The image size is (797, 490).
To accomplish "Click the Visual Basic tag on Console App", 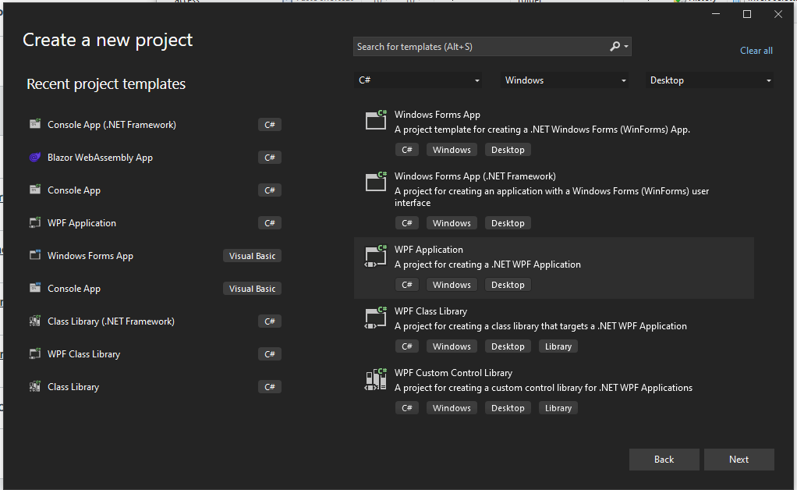I will pyautogui.click(x=252, y=289).
